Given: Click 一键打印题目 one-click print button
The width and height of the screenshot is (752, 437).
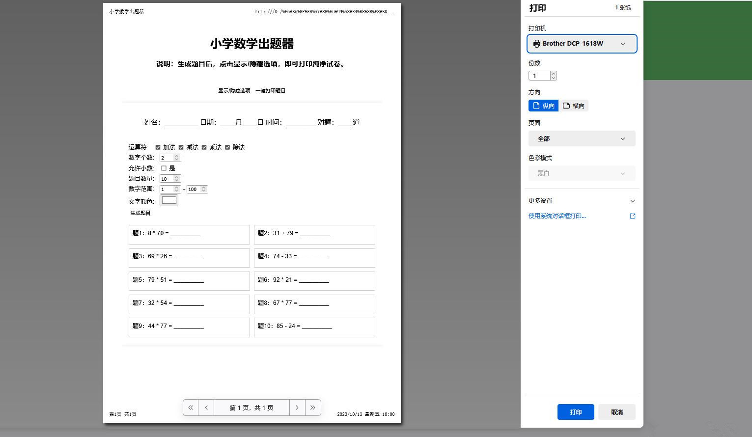Looking at the screenshot, I should 270,91.
